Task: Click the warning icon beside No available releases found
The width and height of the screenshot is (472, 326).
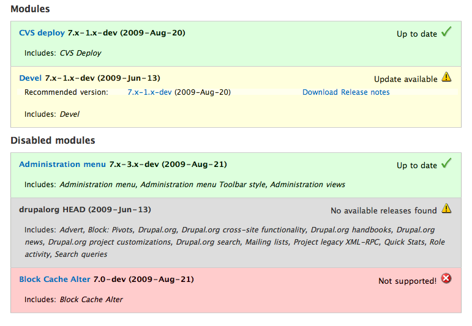Action: point(446,209)
